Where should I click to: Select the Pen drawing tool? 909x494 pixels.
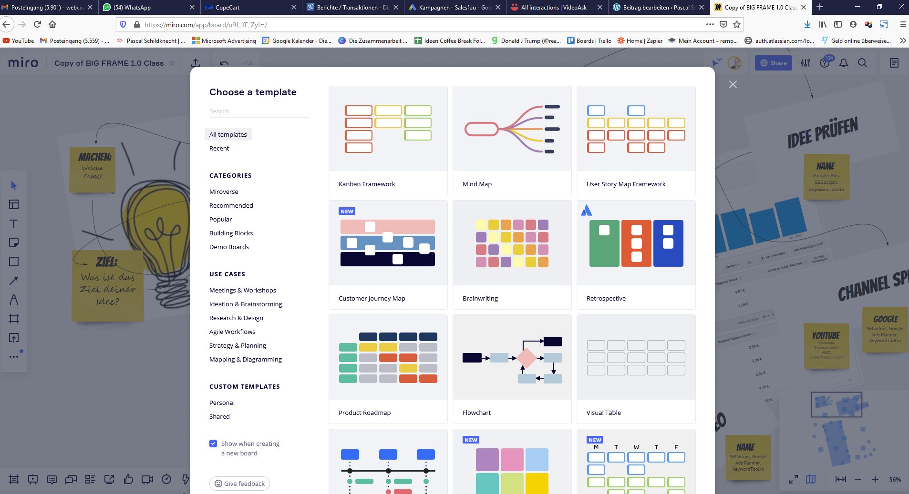click(x=14, y=300)
